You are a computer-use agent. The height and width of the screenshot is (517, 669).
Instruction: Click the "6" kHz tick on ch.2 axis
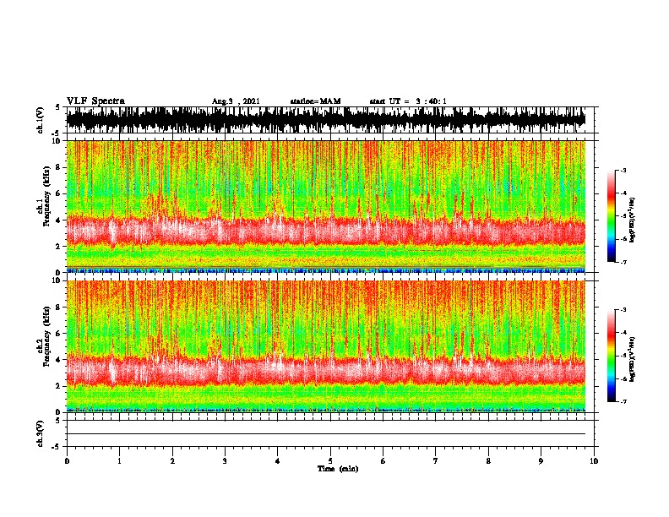point(59,334)
